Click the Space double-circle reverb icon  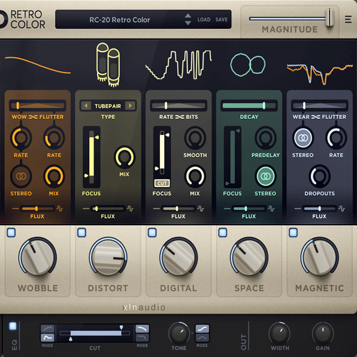pos(248,65)
